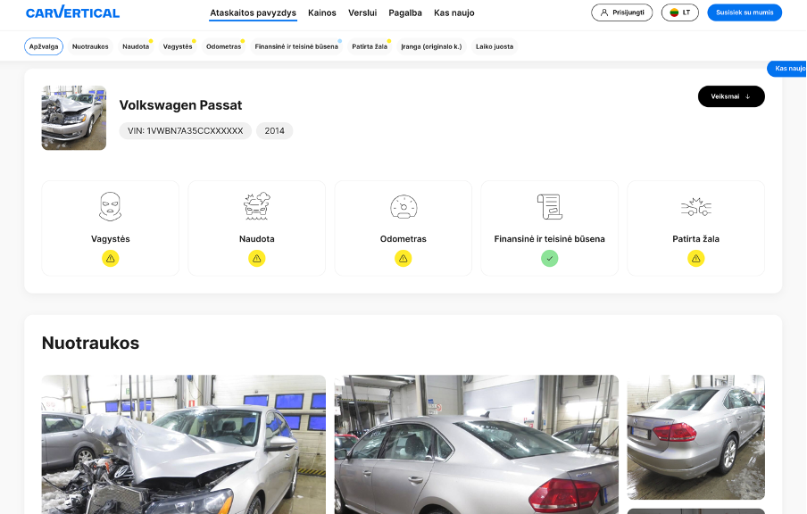Screen dimensions: 807x514
Task: Open the crashed front-end car photo
Action: coord(184,444)
